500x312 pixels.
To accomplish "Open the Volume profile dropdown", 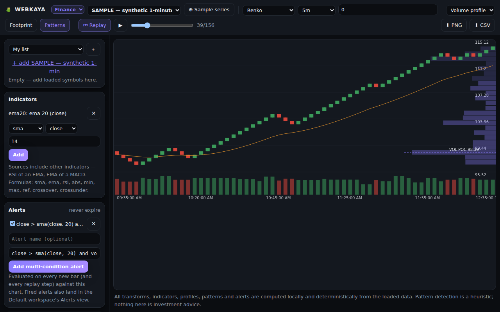I will pyautogui.click(x=470, y=10).
